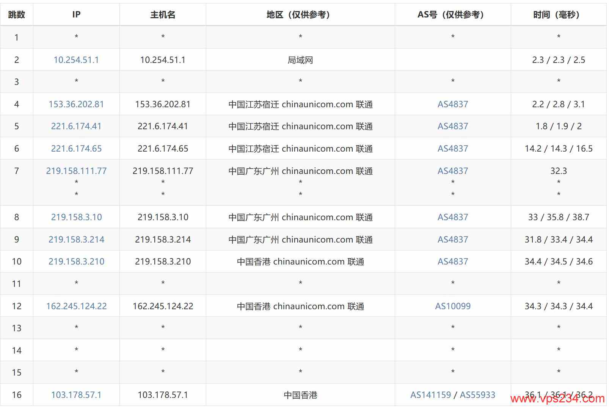Select hostname cell 103.178.57.1
This screenshot has width=609, height=407.
click(163, 395)
